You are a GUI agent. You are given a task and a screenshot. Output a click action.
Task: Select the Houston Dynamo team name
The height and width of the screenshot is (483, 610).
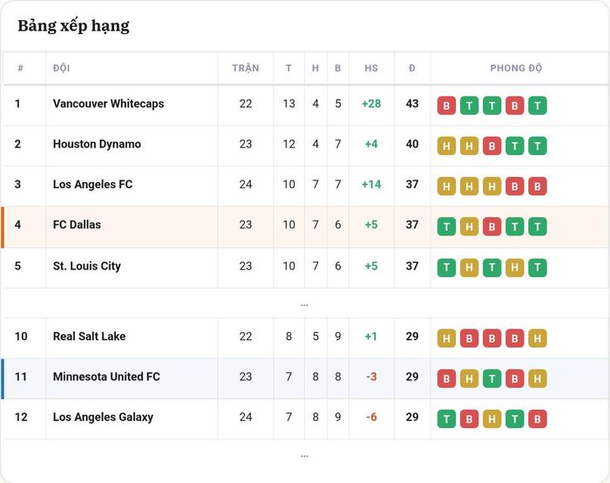click(x=97, y=144)
